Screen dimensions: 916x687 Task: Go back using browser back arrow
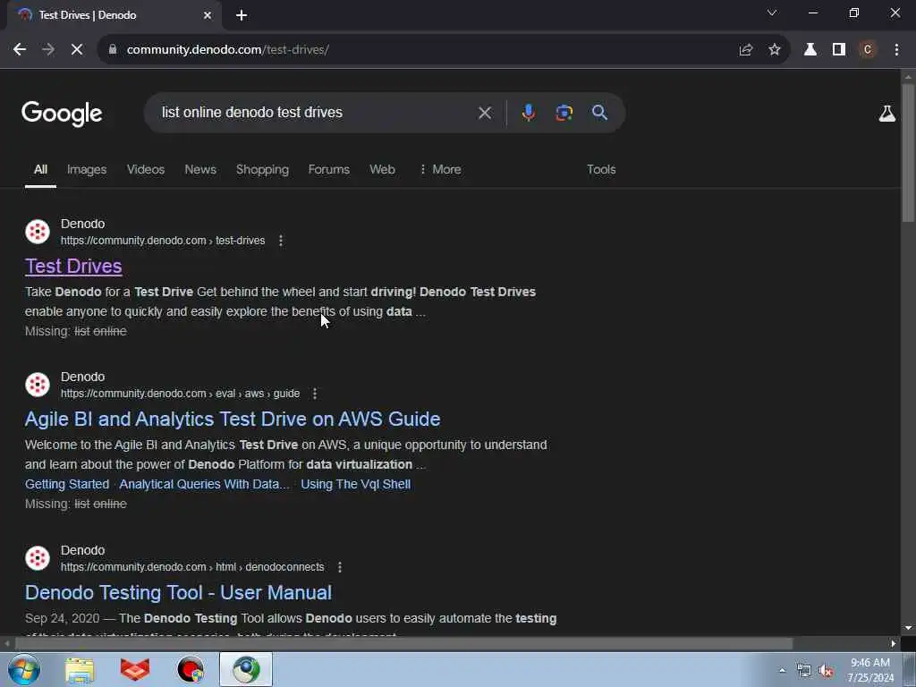[x=20, y=50]
